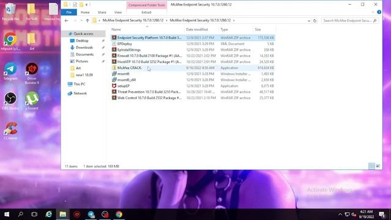Open the new1 18.09 folder in sidebar

[84, 75]
